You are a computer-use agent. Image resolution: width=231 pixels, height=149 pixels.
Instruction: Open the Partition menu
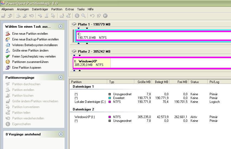(x=57, y=9)
